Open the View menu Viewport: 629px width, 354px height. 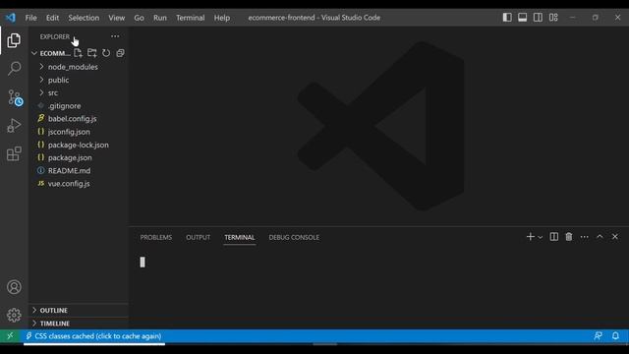tap(116, 18)
